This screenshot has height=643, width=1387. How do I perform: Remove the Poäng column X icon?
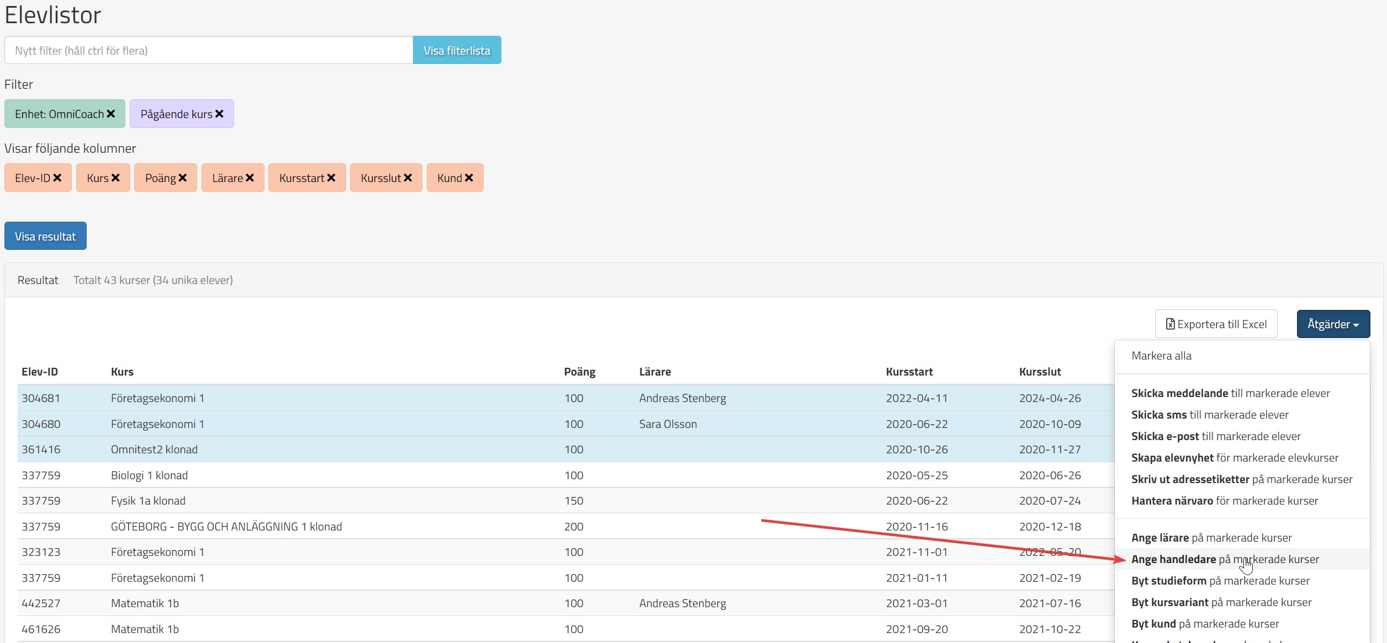click(x=183, y=178)
